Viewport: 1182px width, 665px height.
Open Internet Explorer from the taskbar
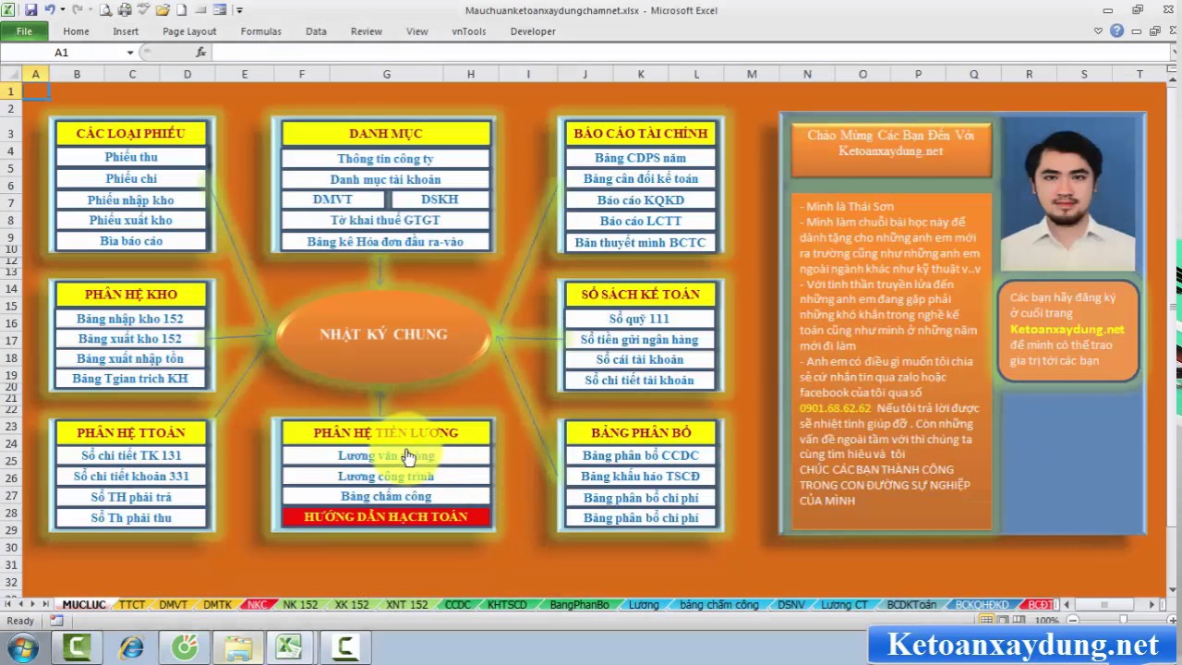click(131, 647)
